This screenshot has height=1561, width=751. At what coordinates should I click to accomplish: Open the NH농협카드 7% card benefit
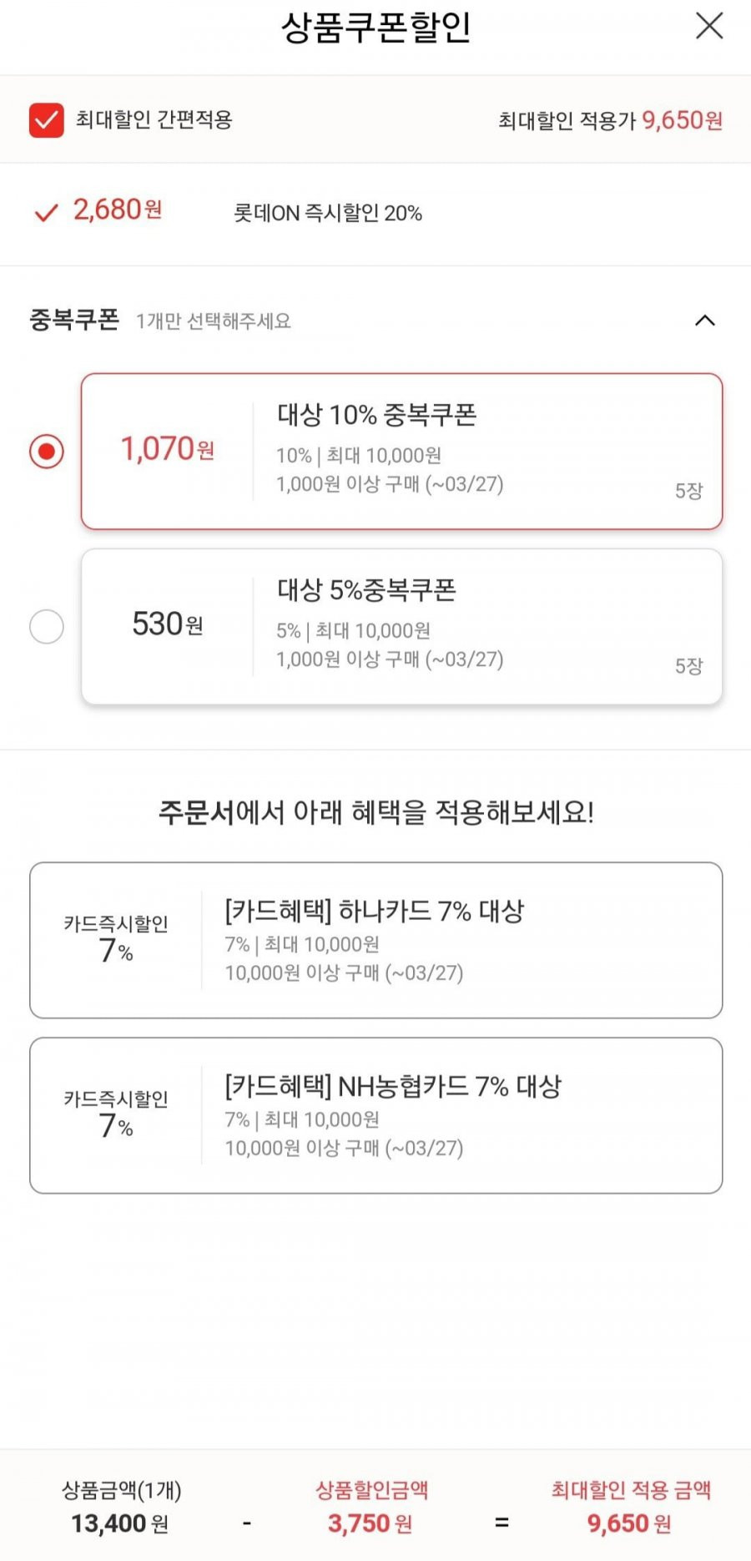click(x=376, y=1115)
